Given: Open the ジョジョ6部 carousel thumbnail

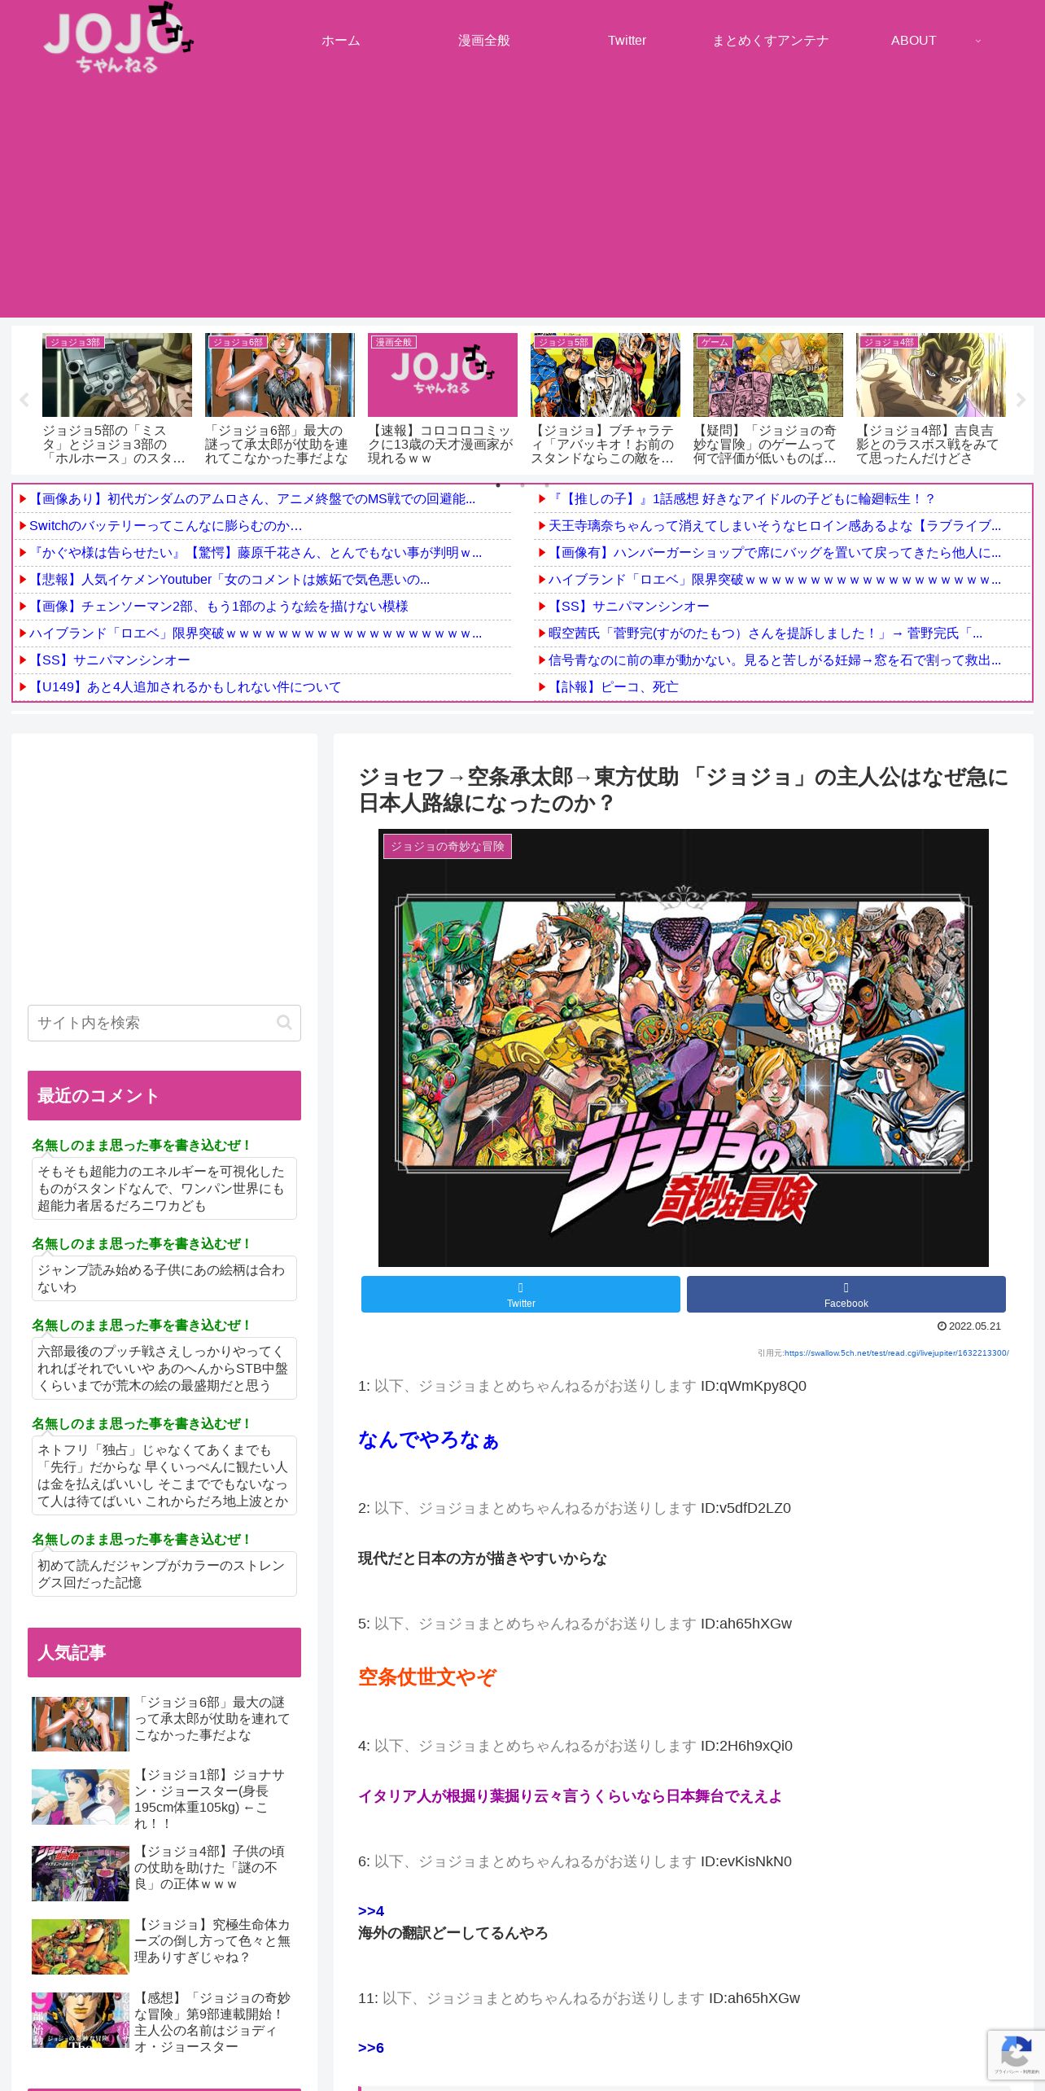Looking at the screenshot, I should point(280,375).
